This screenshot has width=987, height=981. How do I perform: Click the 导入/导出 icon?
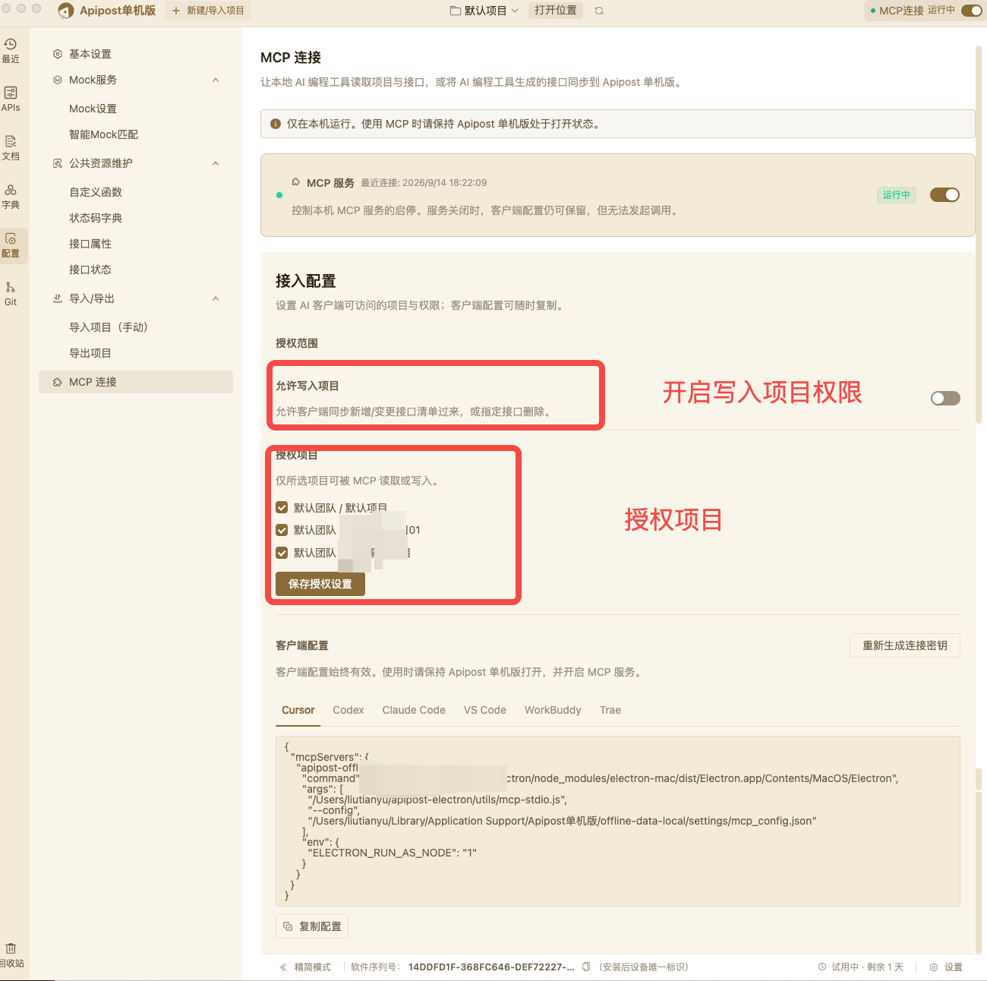(58, 298)
